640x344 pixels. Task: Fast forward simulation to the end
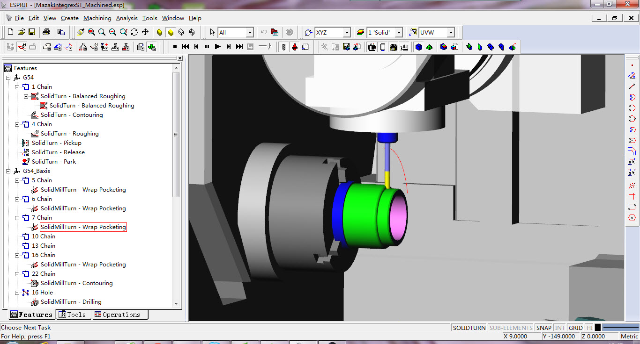pos(239,47)
